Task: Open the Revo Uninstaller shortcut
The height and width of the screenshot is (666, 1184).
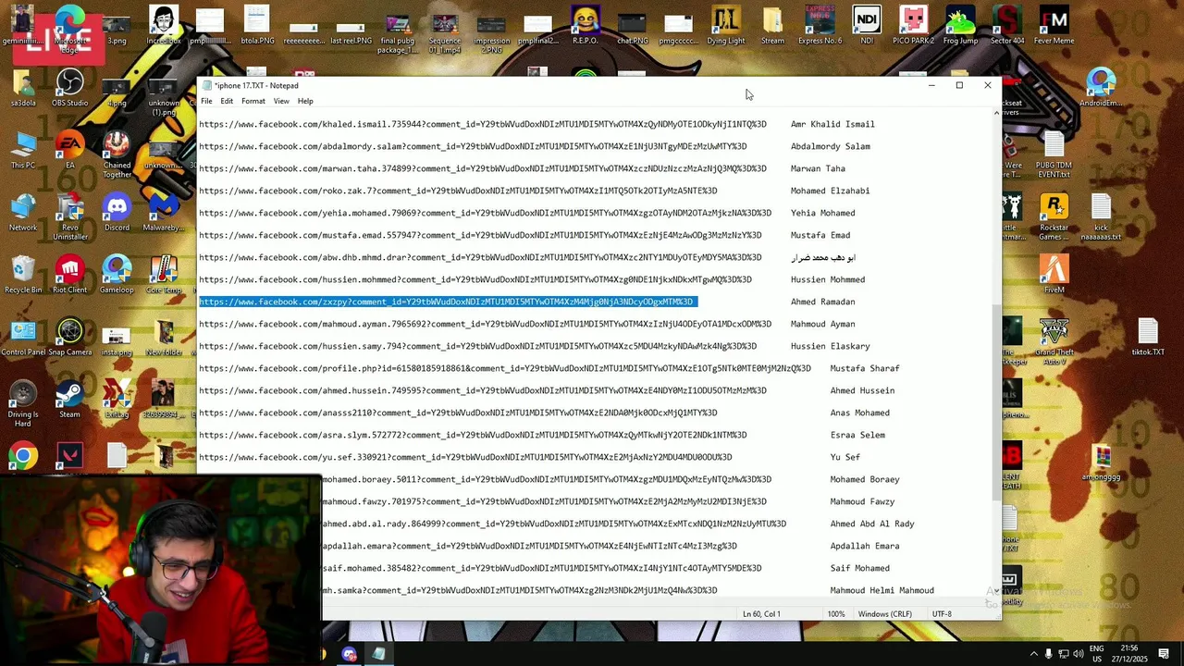Action: click(x=69, y=216)
